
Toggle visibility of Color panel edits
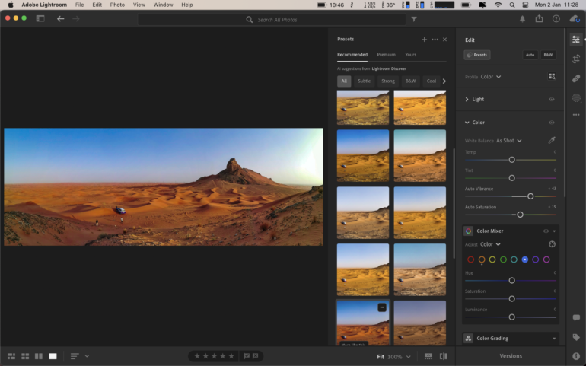pos(552,123)
